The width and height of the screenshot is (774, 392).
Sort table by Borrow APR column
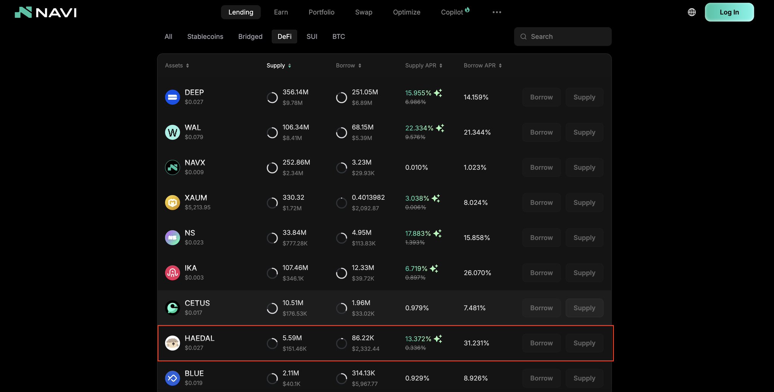(x=482, y=65)
